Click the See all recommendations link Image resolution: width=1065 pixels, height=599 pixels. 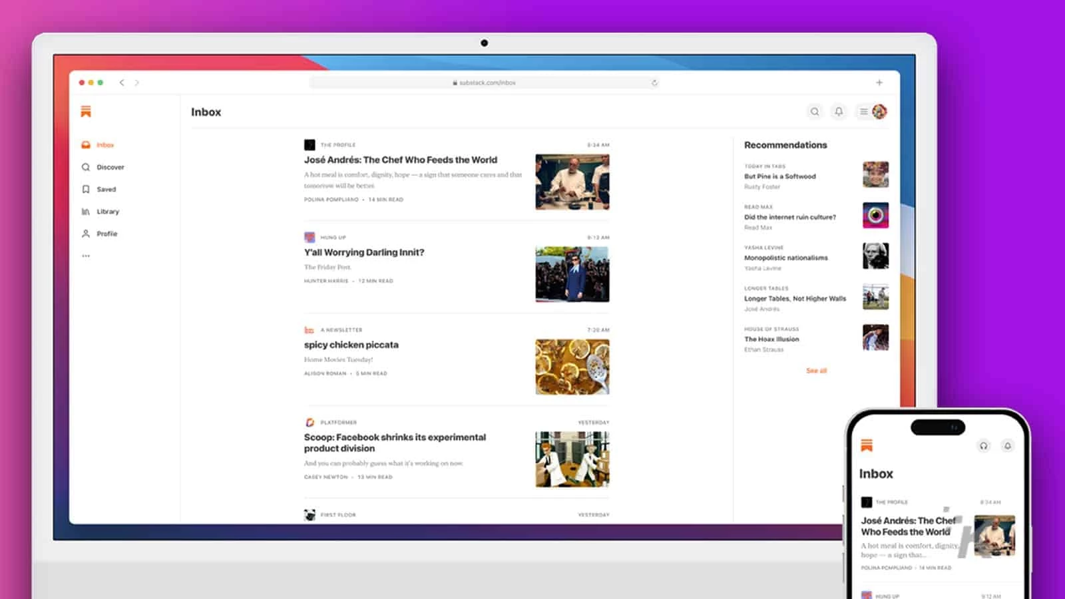point(817,370)
